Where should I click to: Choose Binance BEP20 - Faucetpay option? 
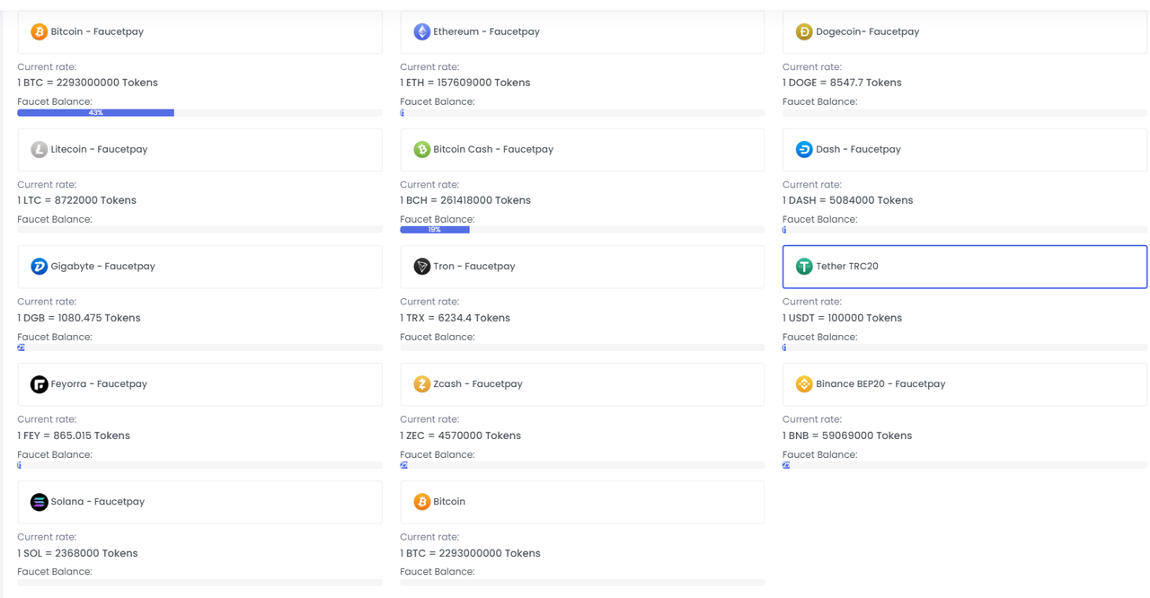tap(965, 384)
